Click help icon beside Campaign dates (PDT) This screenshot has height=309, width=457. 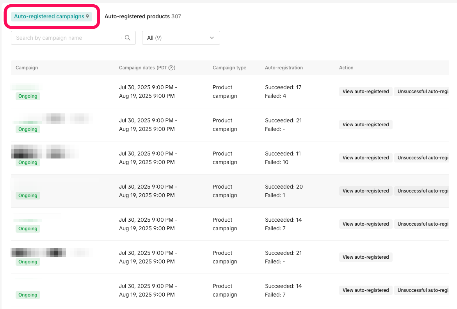(171, 68)
